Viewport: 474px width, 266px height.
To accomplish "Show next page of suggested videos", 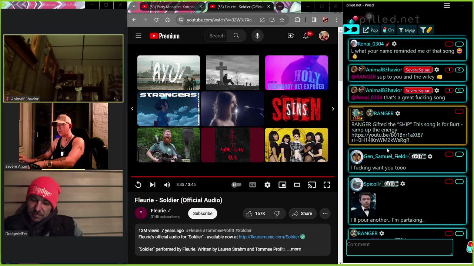I will coord(333,109).
